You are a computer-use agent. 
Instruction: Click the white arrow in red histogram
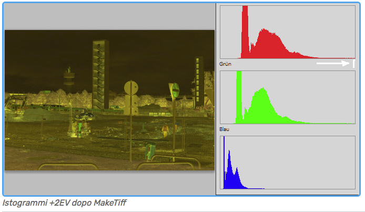pos(332,64)
